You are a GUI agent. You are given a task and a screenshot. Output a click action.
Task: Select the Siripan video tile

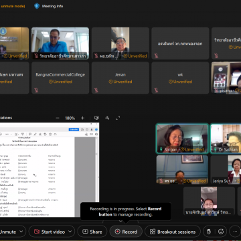click(182, 139)
